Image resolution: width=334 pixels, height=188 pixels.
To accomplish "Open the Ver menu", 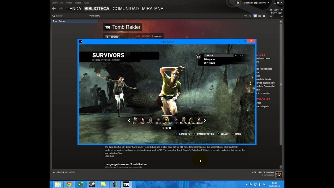I will pyautogui.click(x=62, y=3).
